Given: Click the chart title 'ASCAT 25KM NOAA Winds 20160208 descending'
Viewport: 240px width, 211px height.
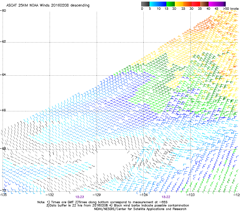Looking at the screenshot, I should pos(48,6).
